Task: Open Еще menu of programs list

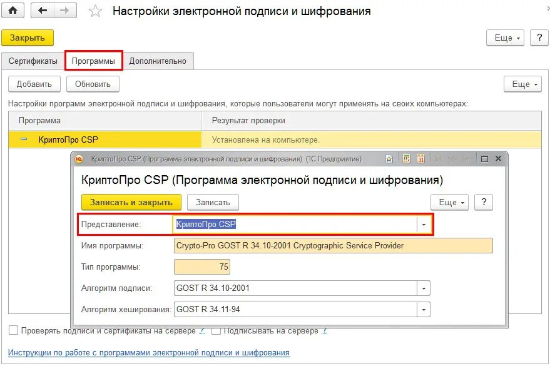Action: [522, 84]
